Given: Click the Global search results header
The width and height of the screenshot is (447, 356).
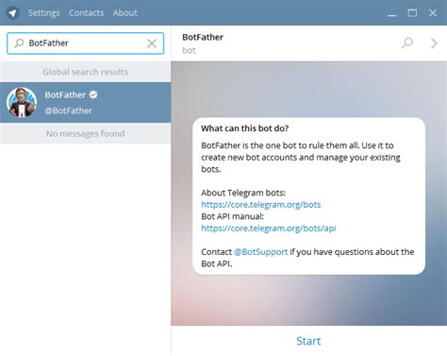Looking at the screenshot, I should point(86,72).
